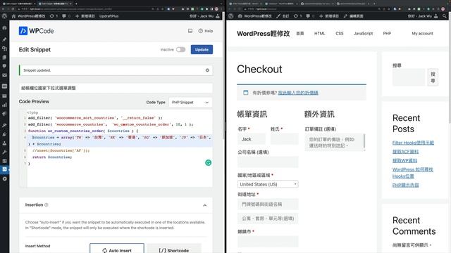The width and height of the screenshot is (451, 253).
Task: Click sidebar search input box
Action: (x=409, y=77)
